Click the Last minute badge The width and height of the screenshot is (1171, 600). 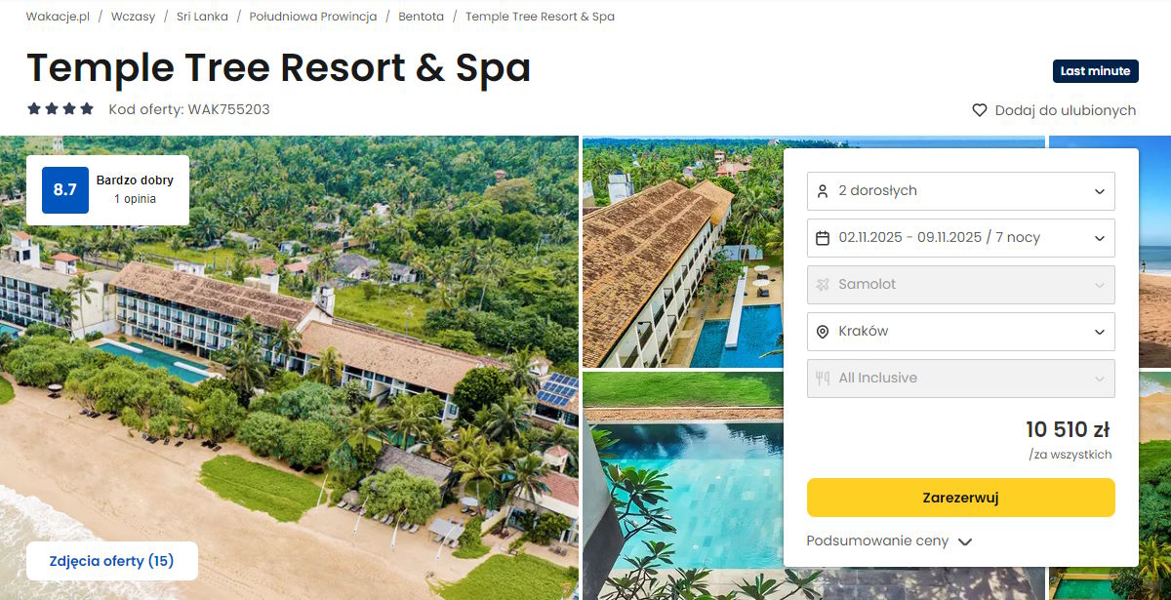(1095, 71)
